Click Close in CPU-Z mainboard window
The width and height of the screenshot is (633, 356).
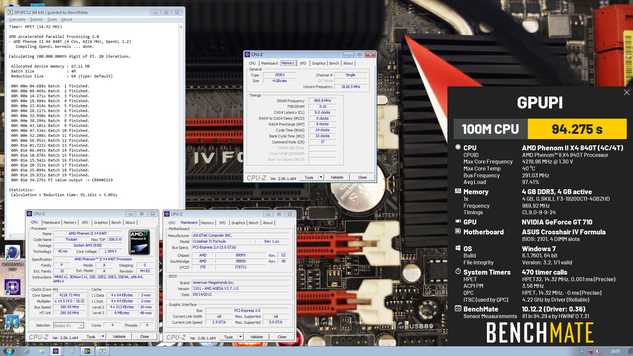pyautogui.click(x=282, y=337)
